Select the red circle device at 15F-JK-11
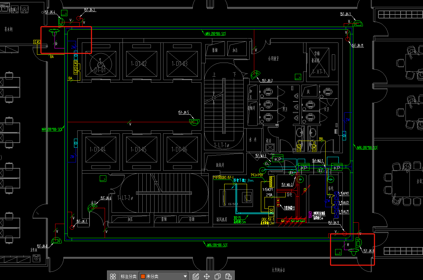Screen dimensions: 423x280 [347, 39]
